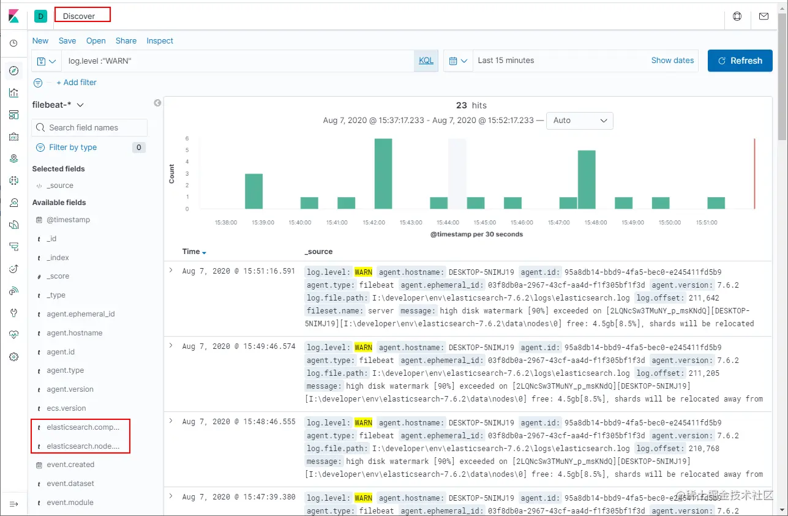This screenshot has height=516, width=788.
Task: Open the Dashboard icon in sidebar
Action: click(13, 114)
